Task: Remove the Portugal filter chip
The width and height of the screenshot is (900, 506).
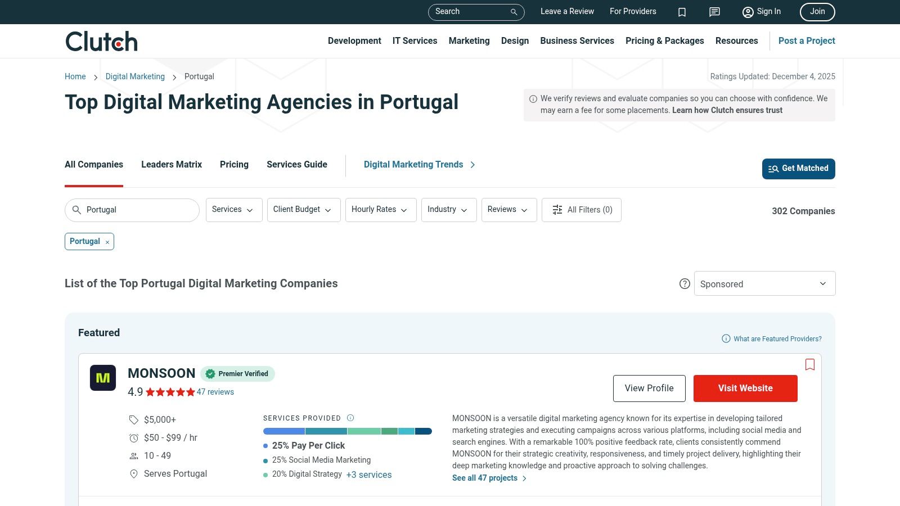Action: pyautogui.click(x=107, y=241)
